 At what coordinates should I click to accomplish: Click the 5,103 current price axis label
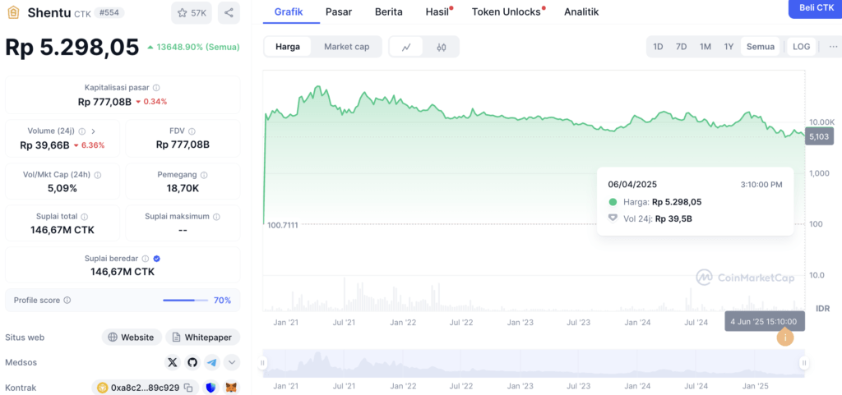pos(819,136)
